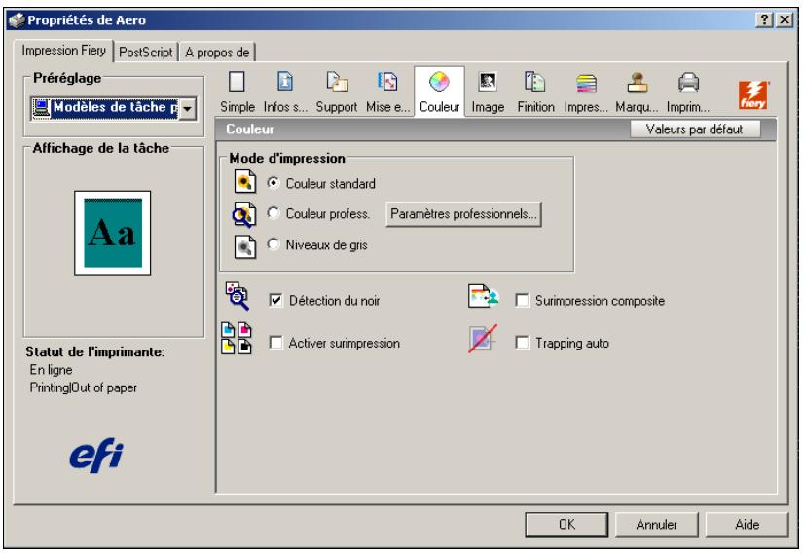Image resolution: width=804 pixels, height=553 pixels.
Task: Open the Marqu... stamp icon
Action: click(638, 82)
